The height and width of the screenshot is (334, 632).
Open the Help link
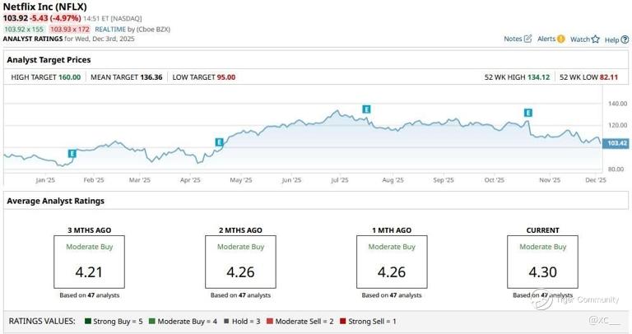(611, 39)
